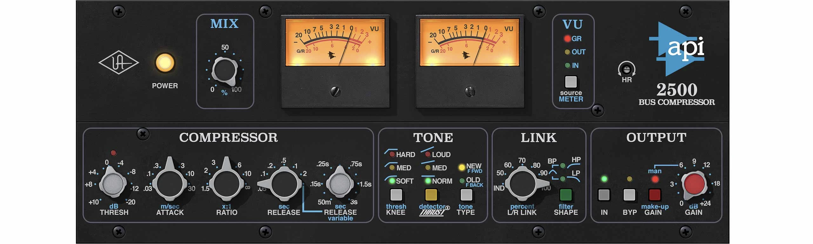Click the THRESH dB knob
Screen dimensions: 813x244
pos(113,183)
